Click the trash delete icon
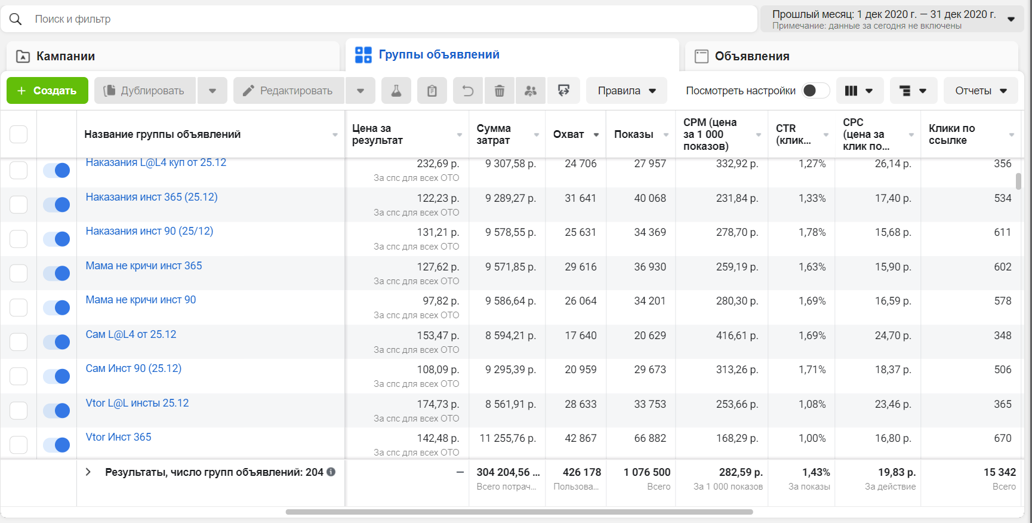This screenshot has height=523, width=1032. click(500, 91)
